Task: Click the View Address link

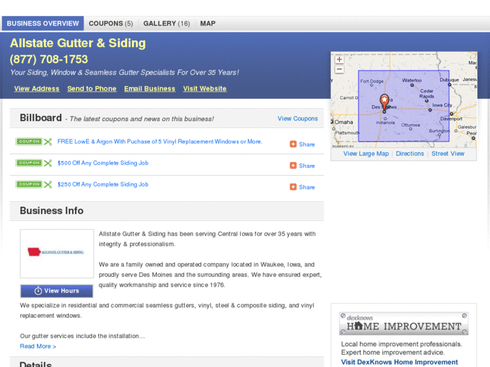Action: 36,89
